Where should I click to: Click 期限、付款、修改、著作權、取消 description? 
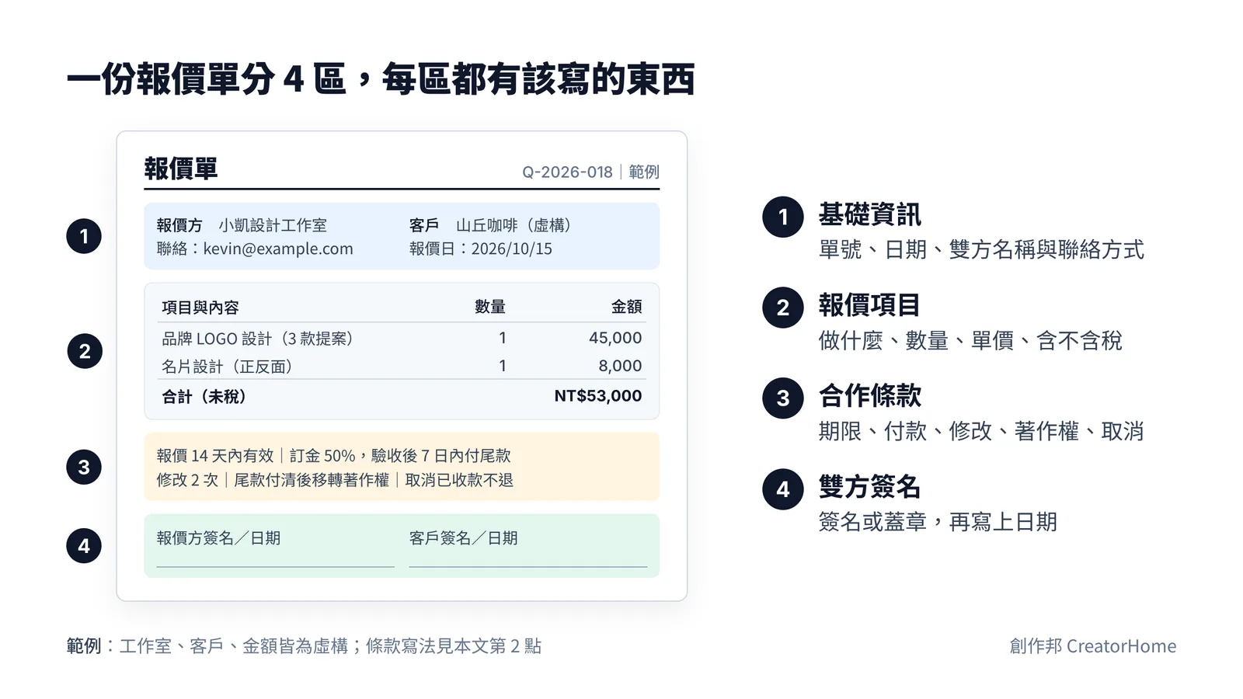981,432
